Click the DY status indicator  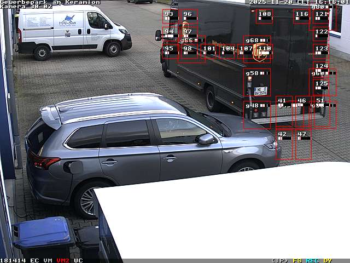tap(327, 260)
